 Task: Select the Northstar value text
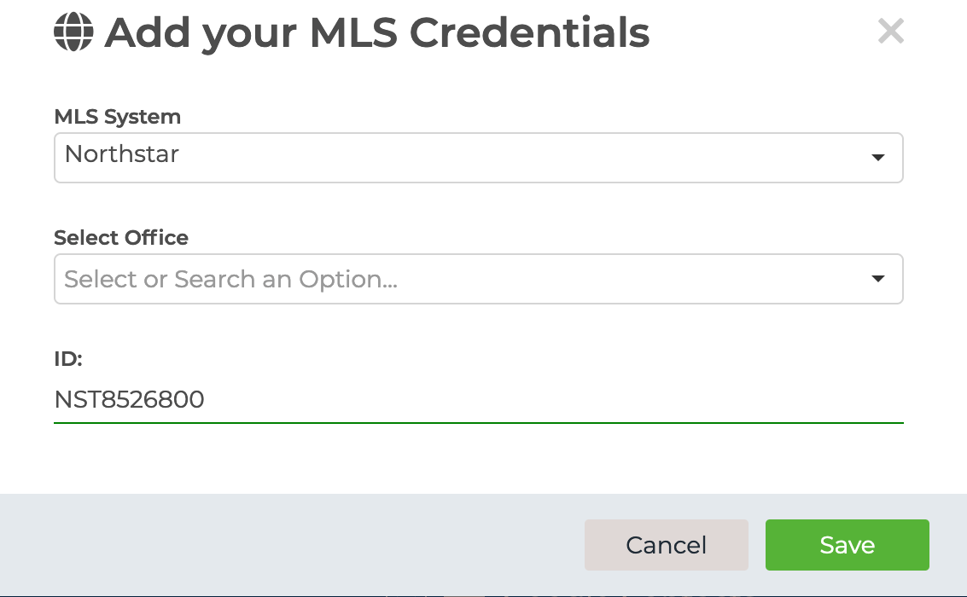pyautogui.click(x=121, y=154)
